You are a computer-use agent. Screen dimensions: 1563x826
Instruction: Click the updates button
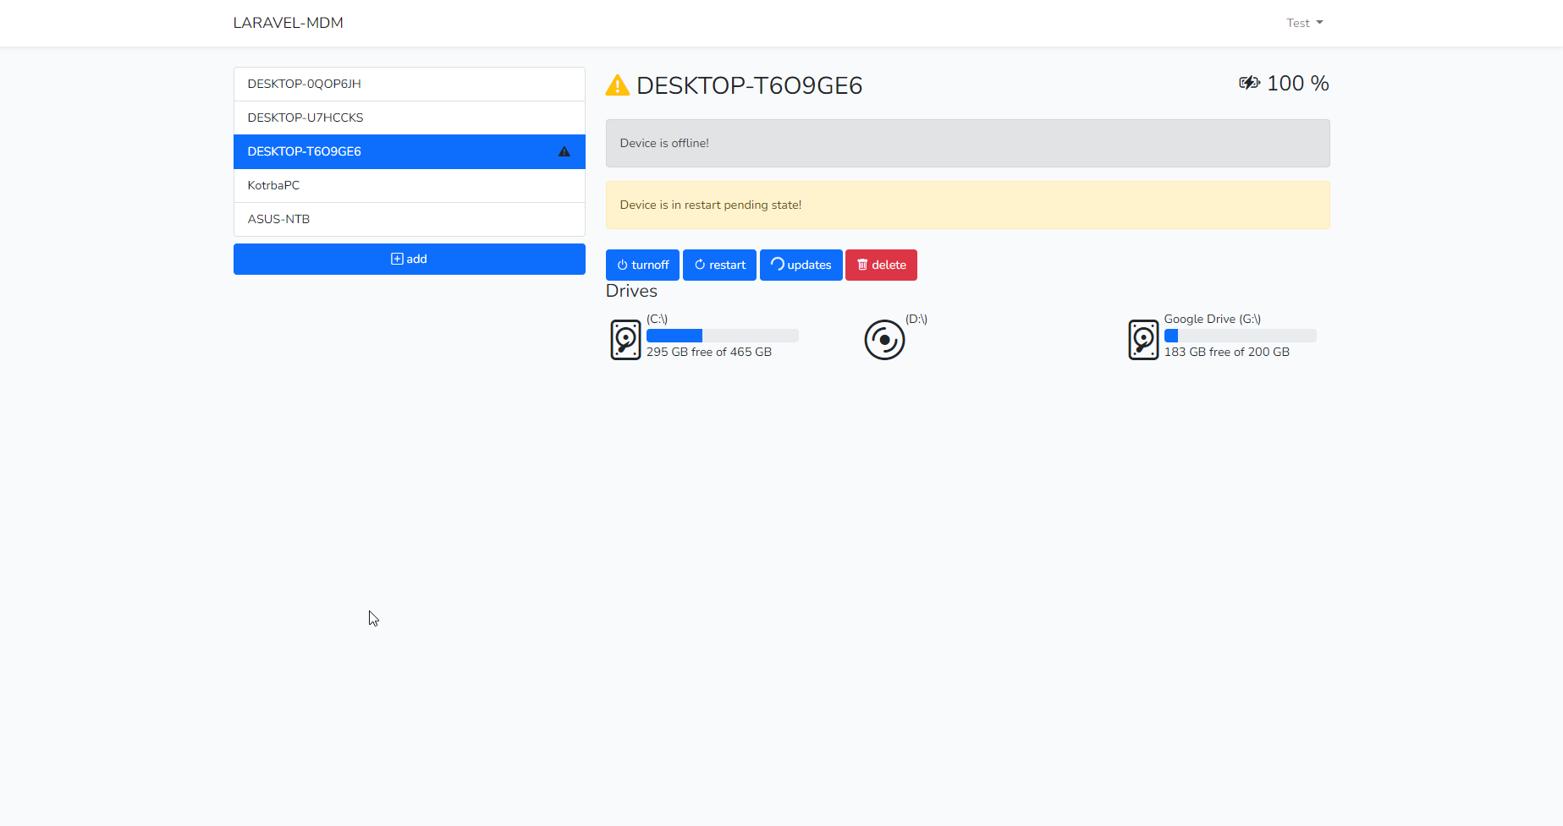[801, 265]
